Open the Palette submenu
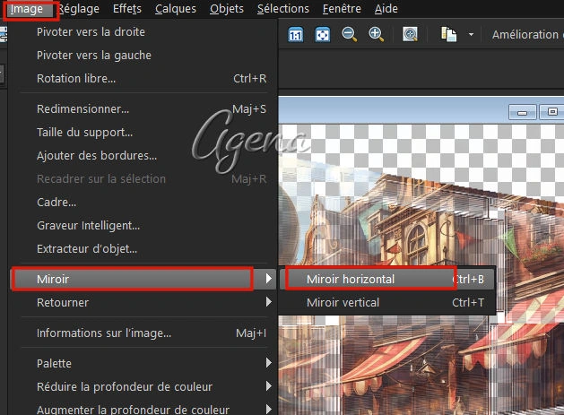 pyautogui.click(x=143, y=363)
